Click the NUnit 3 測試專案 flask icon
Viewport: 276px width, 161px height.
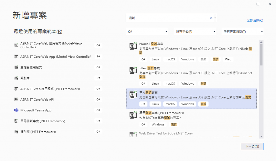[133, 46]
